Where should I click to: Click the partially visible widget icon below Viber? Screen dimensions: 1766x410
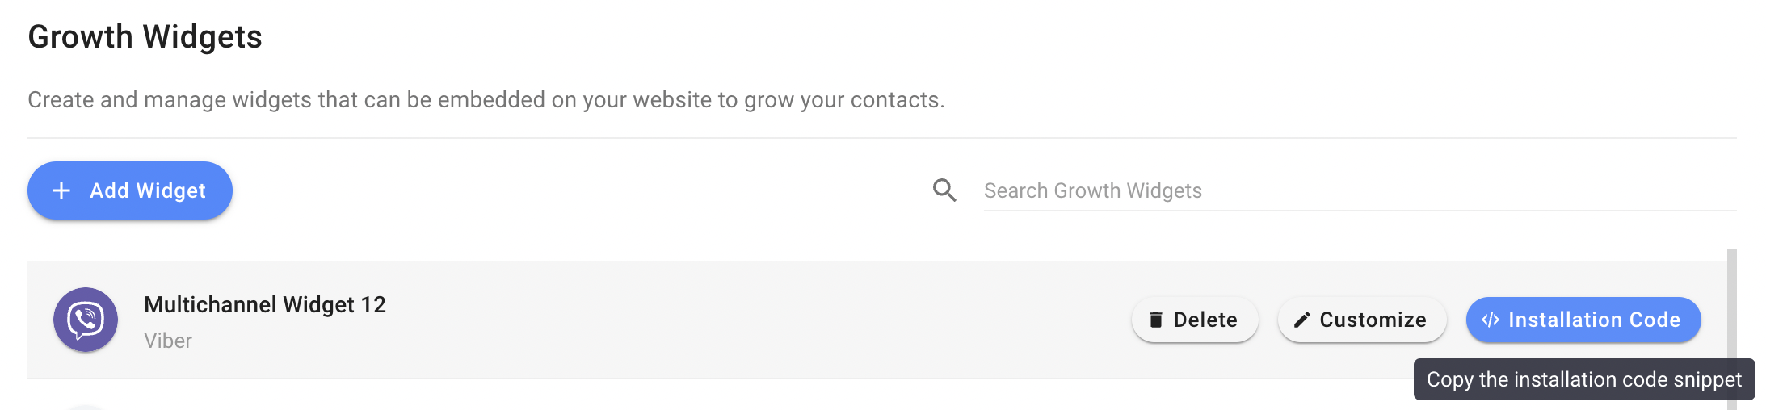coord(86,406)
